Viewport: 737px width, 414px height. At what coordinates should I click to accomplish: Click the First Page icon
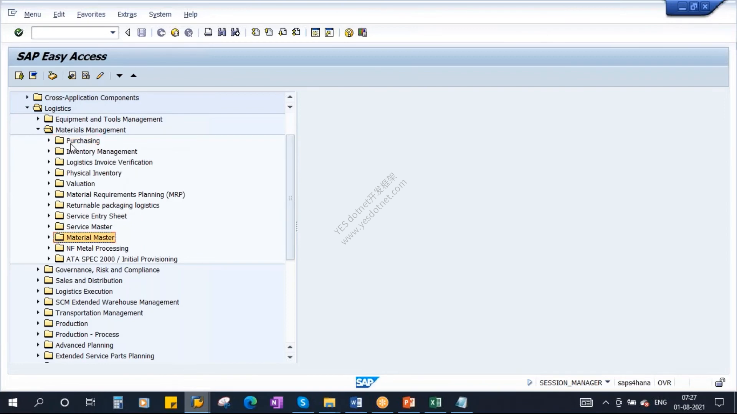point(255,33)
